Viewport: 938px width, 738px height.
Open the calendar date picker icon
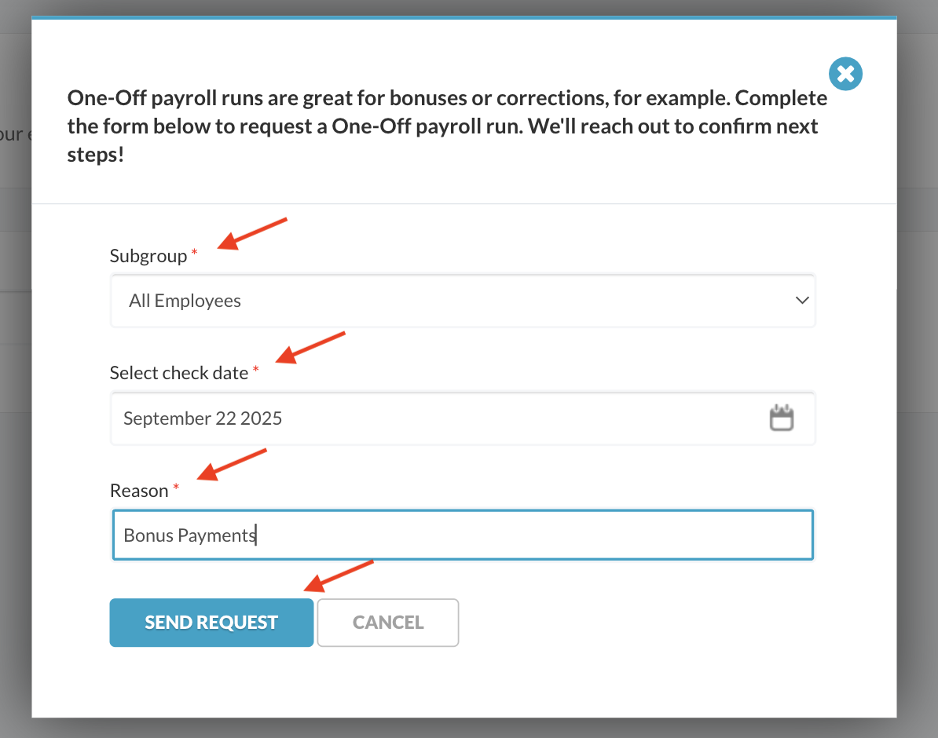[781, 418]
